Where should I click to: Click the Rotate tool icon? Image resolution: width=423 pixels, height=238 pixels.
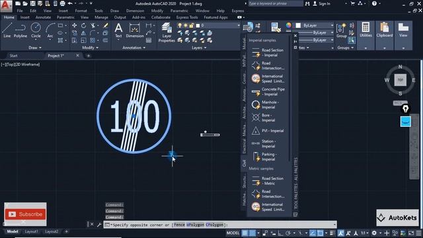click(x=84, y=25)
